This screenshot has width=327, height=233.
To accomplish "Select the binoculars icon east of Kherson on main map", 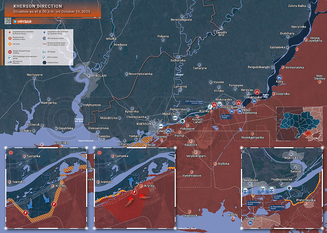I will [182, 121].
